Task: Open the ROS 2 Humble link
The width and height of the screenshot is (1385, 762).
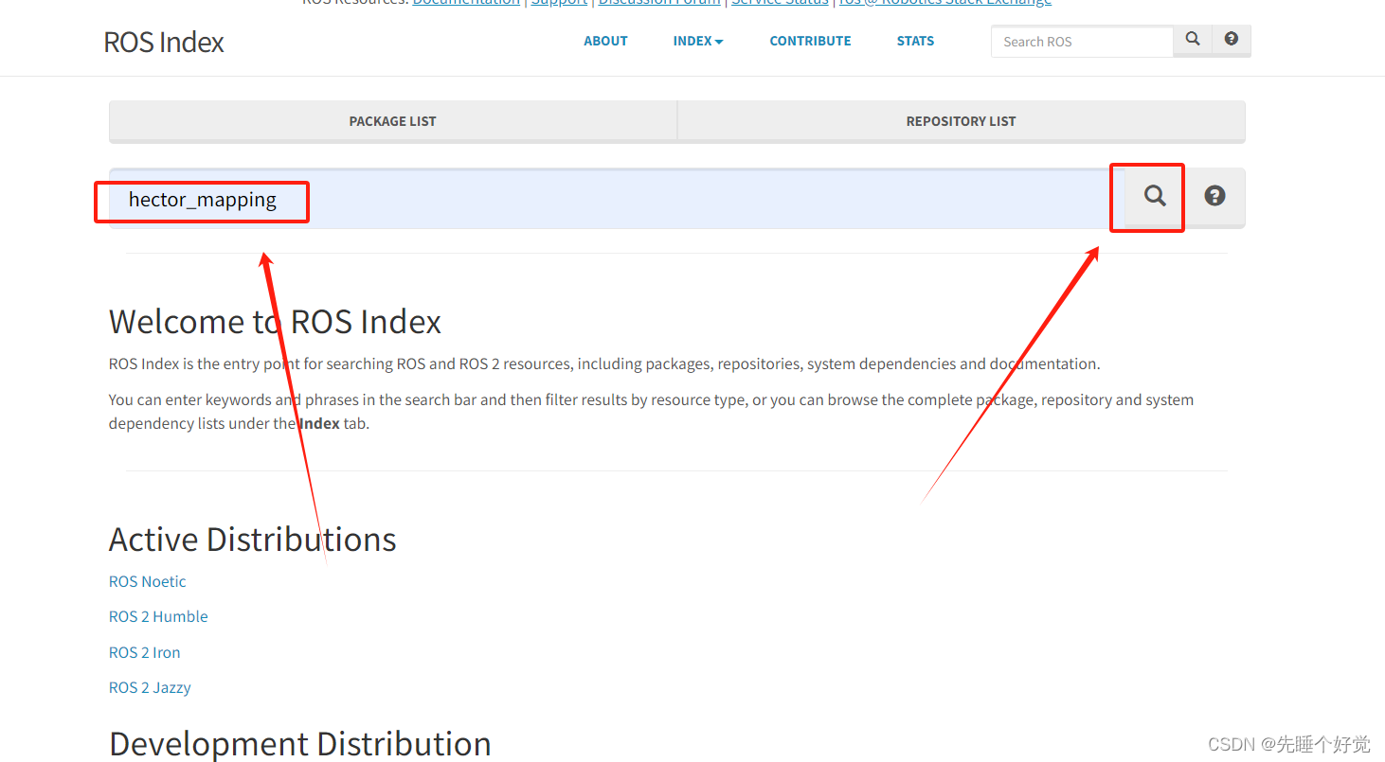Action: coord(158,616)
